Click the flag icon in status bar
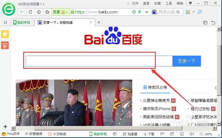 pos(162,134)
